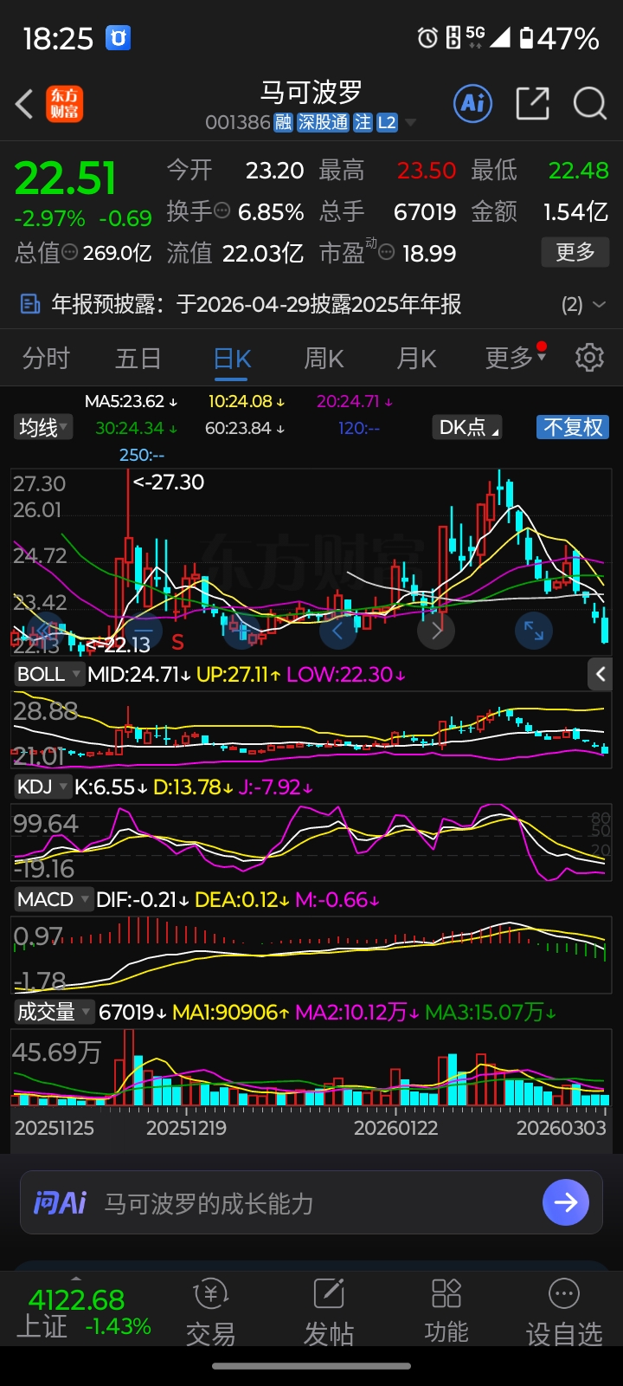623x1386 pixels.
Task: Tap the 马可波罗 stock title
Action: pos(311,93)
